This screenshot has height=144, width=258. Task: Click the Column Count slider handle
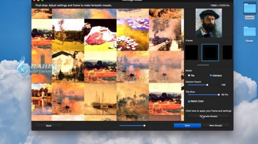tap(207, 85)
